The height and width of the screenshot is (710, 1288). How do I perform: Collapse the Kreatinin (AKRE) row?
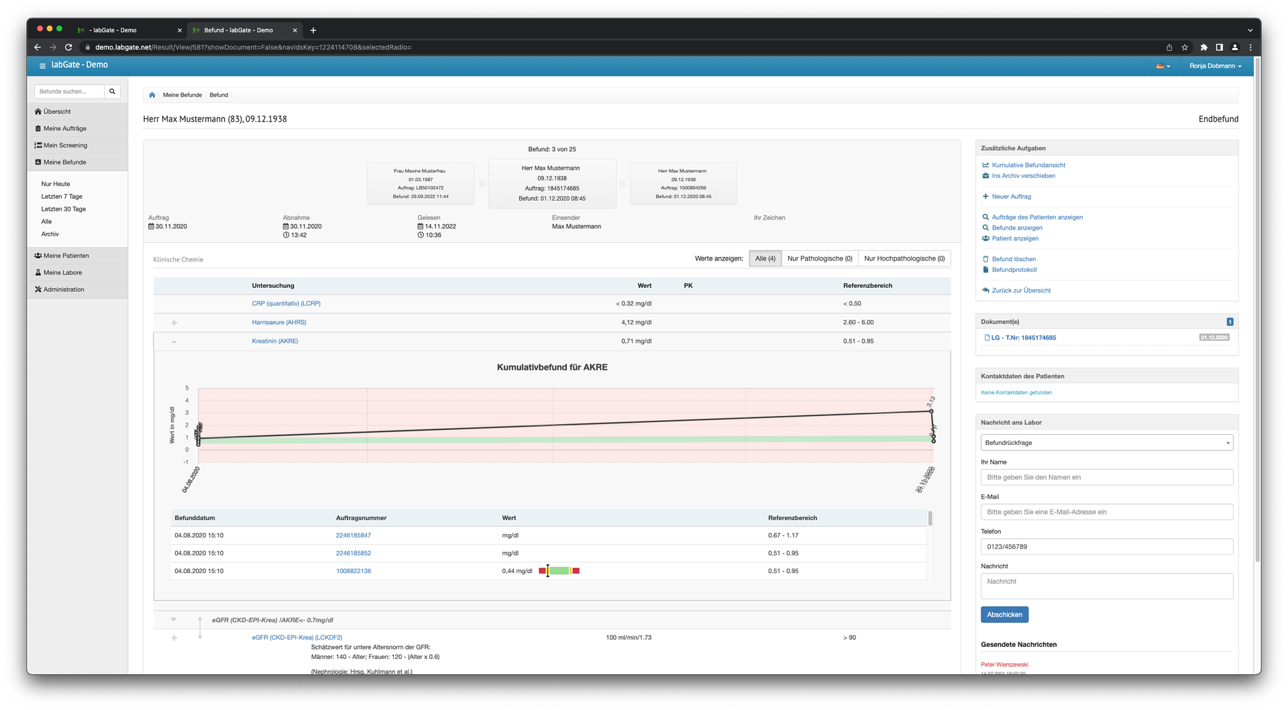174,342
